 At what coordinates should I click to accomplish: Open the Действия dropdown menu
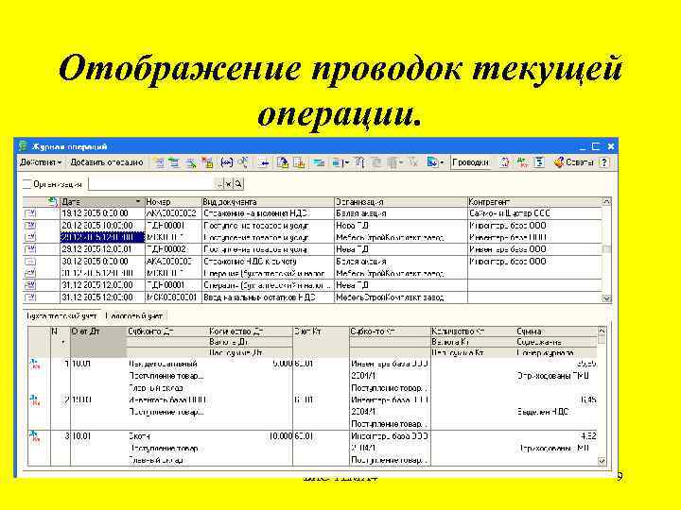click(41, 162)
